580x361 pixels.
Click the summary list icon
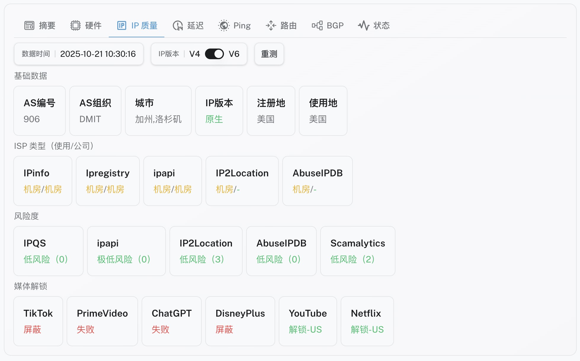29,25
